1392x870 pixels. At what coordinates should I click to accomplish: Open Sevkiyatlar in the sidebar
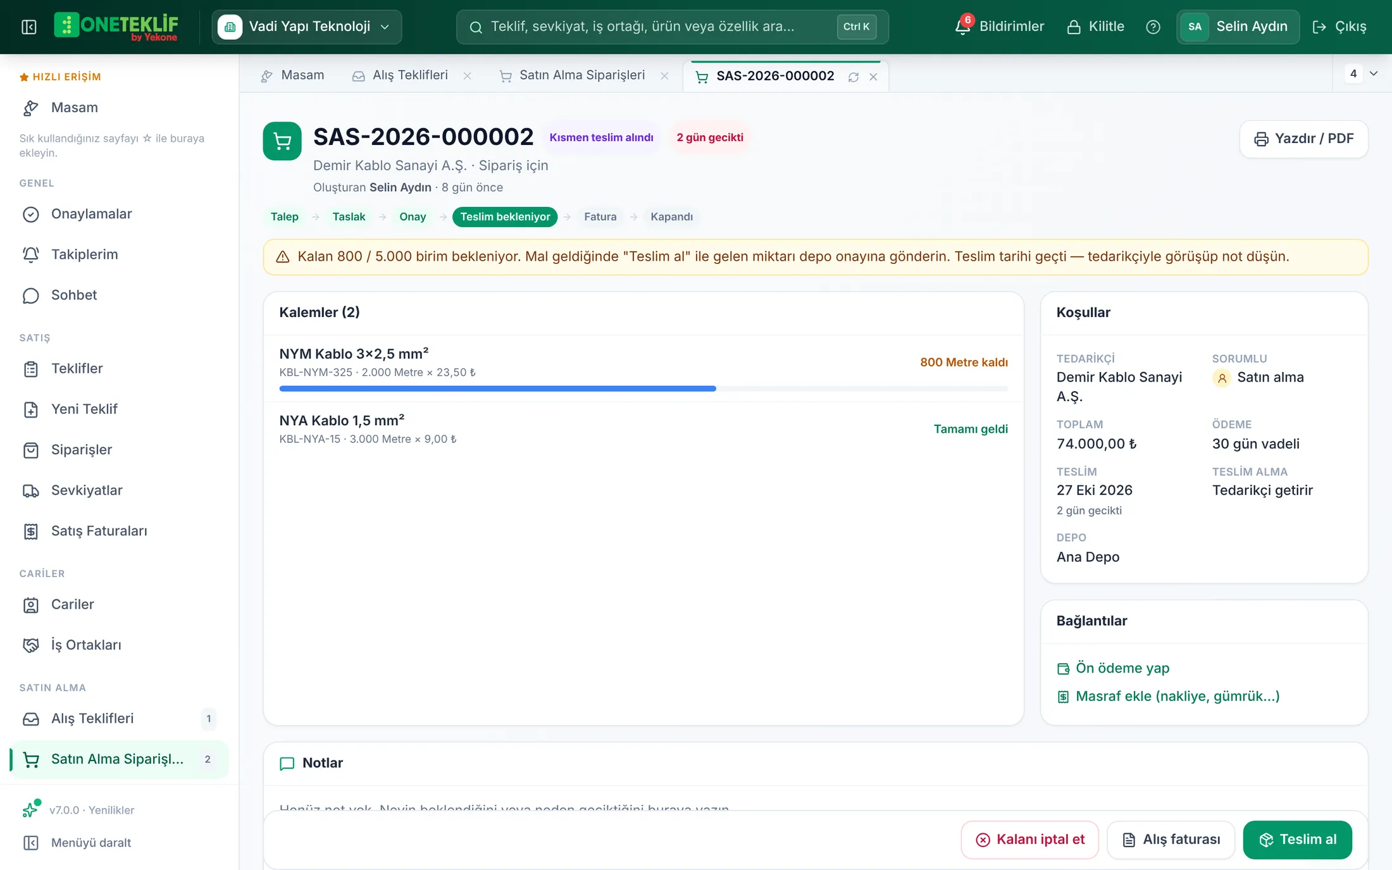119,490
